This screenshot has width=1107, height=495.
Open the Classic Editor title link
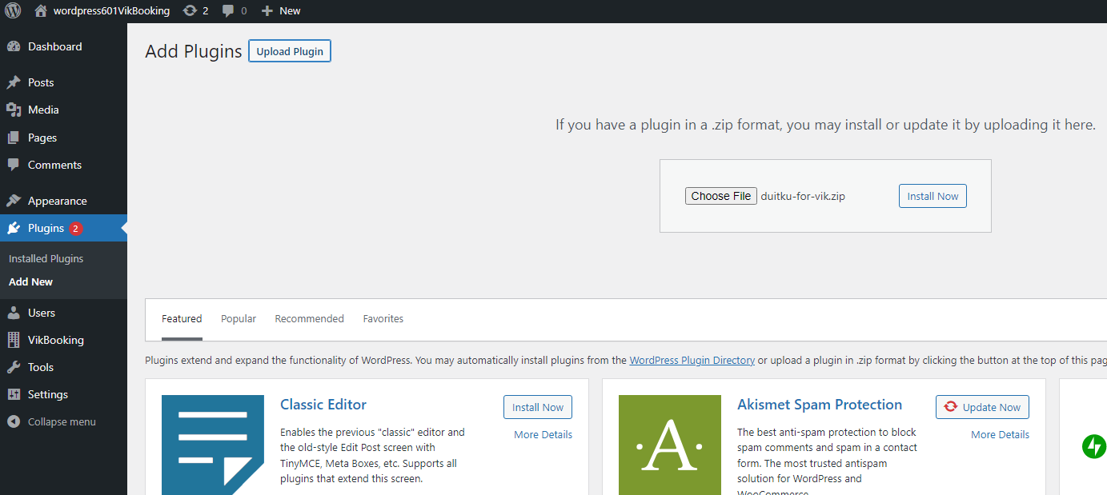(323, 404)
